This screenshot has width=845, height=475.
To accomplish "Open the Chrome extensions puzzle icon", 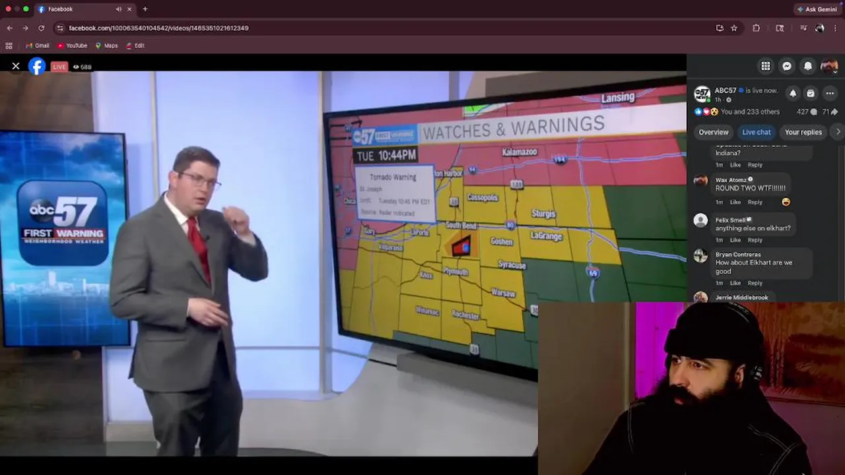I will click(757, 28).
